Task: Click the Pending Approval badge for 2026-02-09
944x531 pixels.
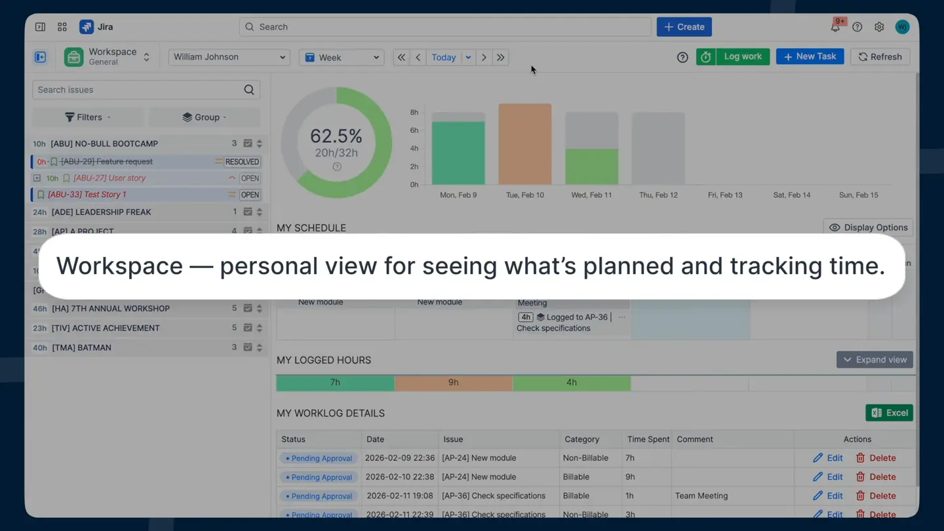Action: 319,458
